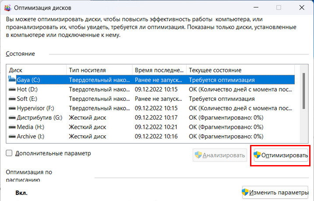This screenshot has height=201, width=314.
Task: Open Изменить параметры schedule settings
Action: tap(275, 192)
